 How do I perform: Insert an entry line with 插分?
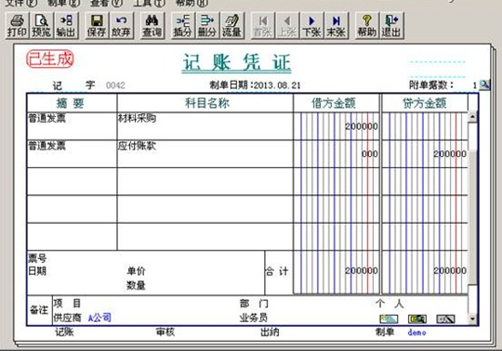[183, 26]
